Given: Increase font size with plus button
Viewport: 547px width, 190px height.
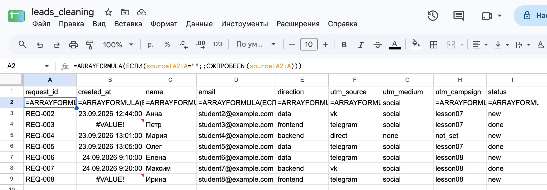Looking at the screenshot, I should point(325,45).
